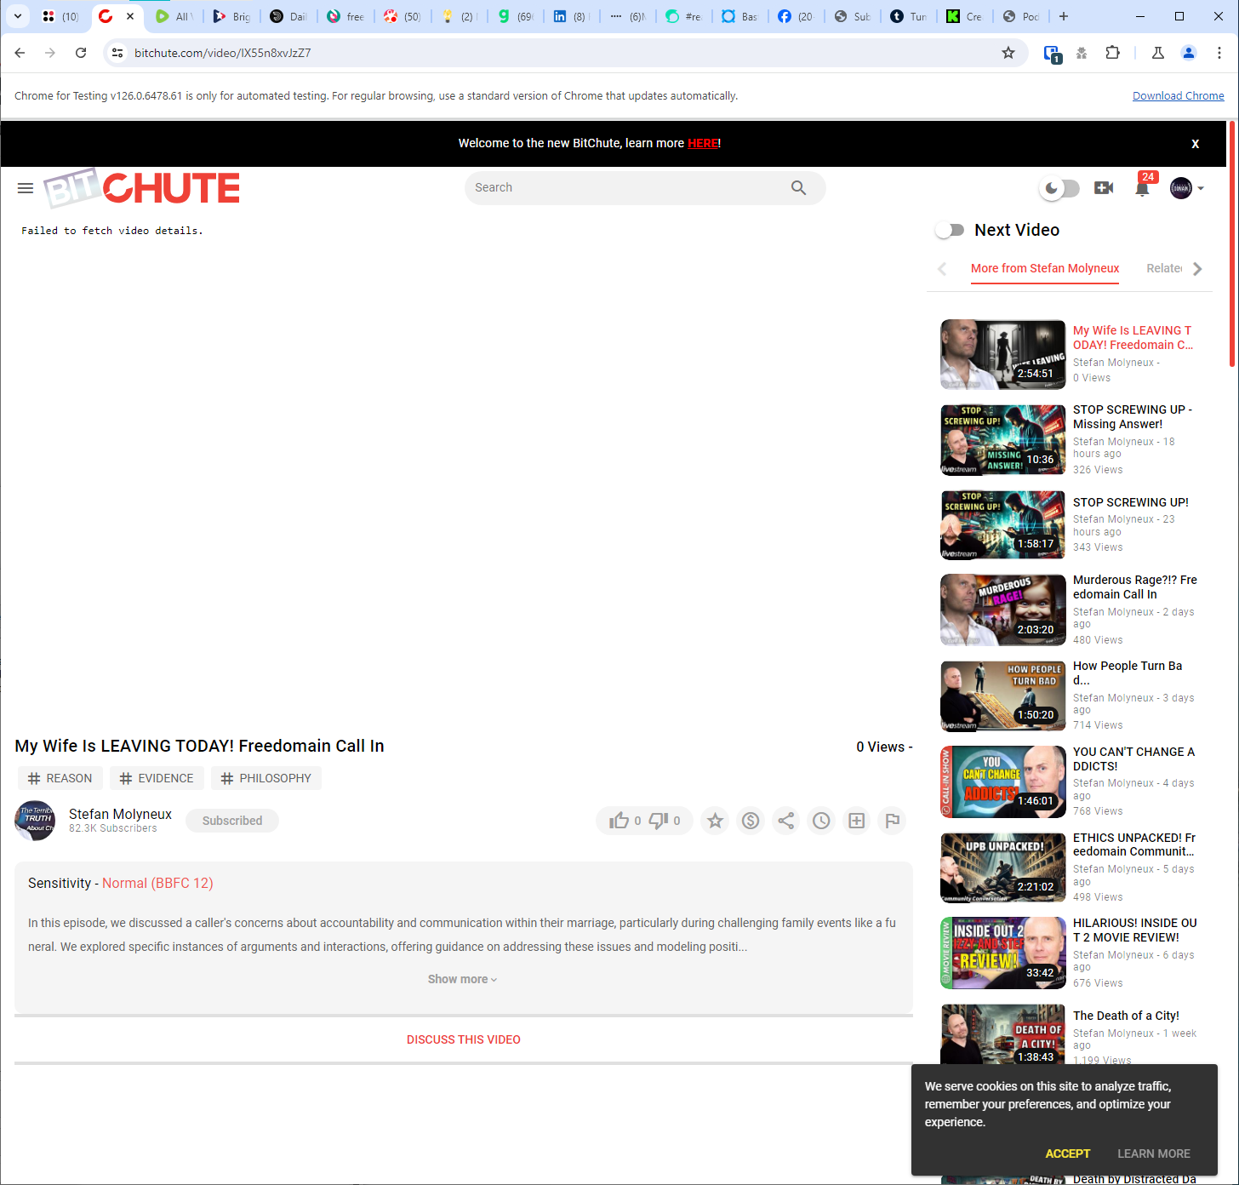
Task: Open How People Turn Bad video title
Action: click(x=1128, y=673)
